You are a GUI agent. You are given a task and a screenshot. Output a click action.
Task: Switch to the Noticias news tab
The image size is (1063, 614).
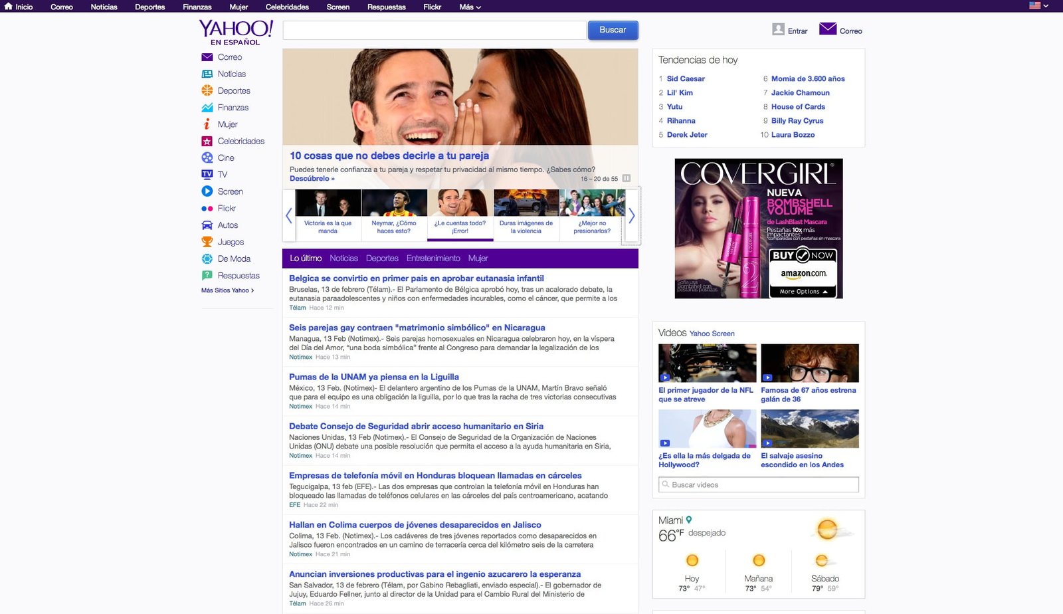(x=343, y=258)
